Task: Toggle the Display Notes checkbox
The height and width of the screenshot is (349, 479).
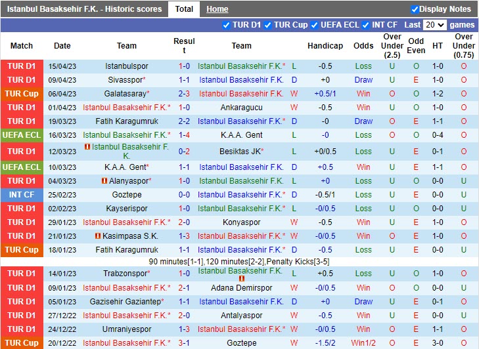Action: point(414,9)
